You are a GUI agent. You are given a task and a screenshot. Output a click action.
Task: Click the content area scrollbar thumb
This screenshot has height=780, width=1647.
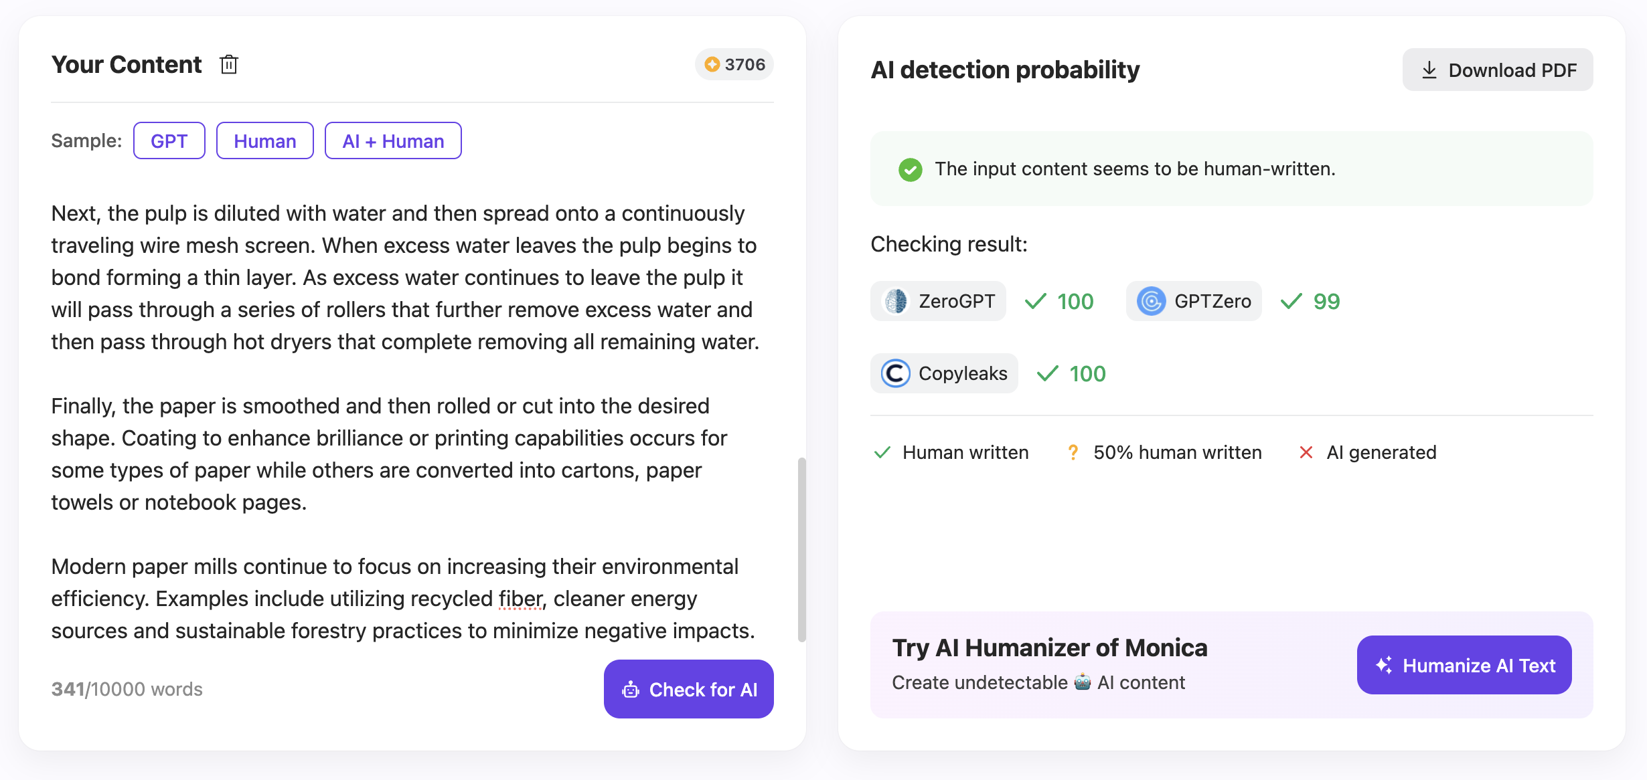pos(801,549)
